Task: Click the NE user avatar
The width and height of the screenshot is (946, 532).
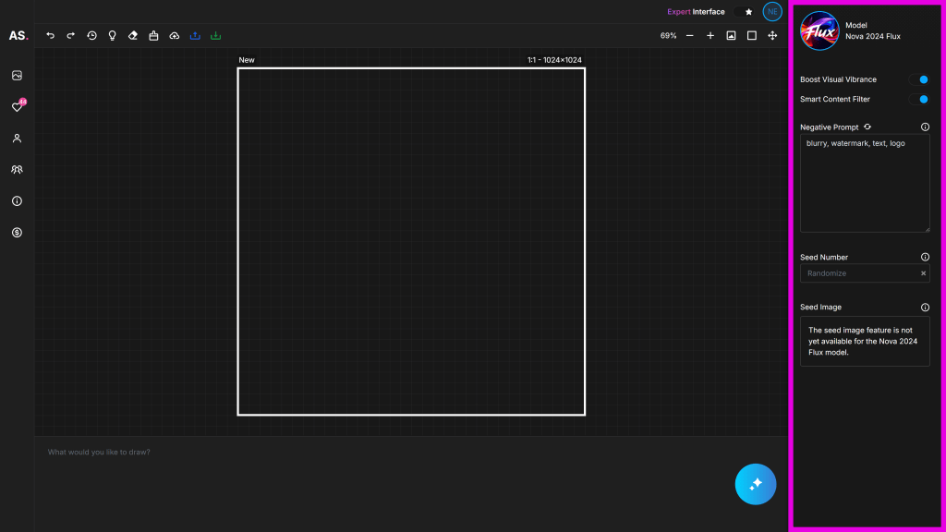Action: [x=772, y=11]
